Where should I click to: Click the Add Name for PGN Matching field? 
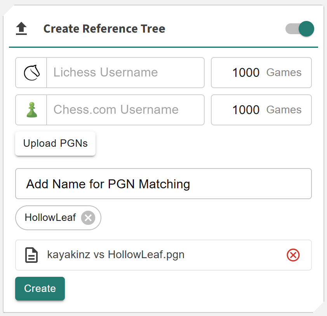(163, 184)
